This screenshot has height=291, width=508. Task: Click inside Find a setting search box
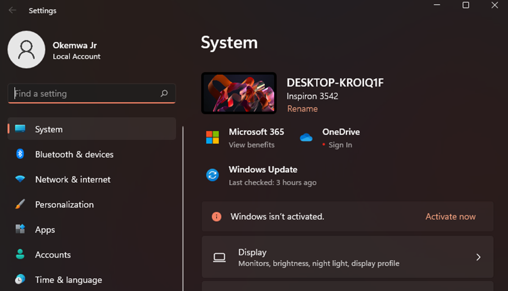pos(85,94)
